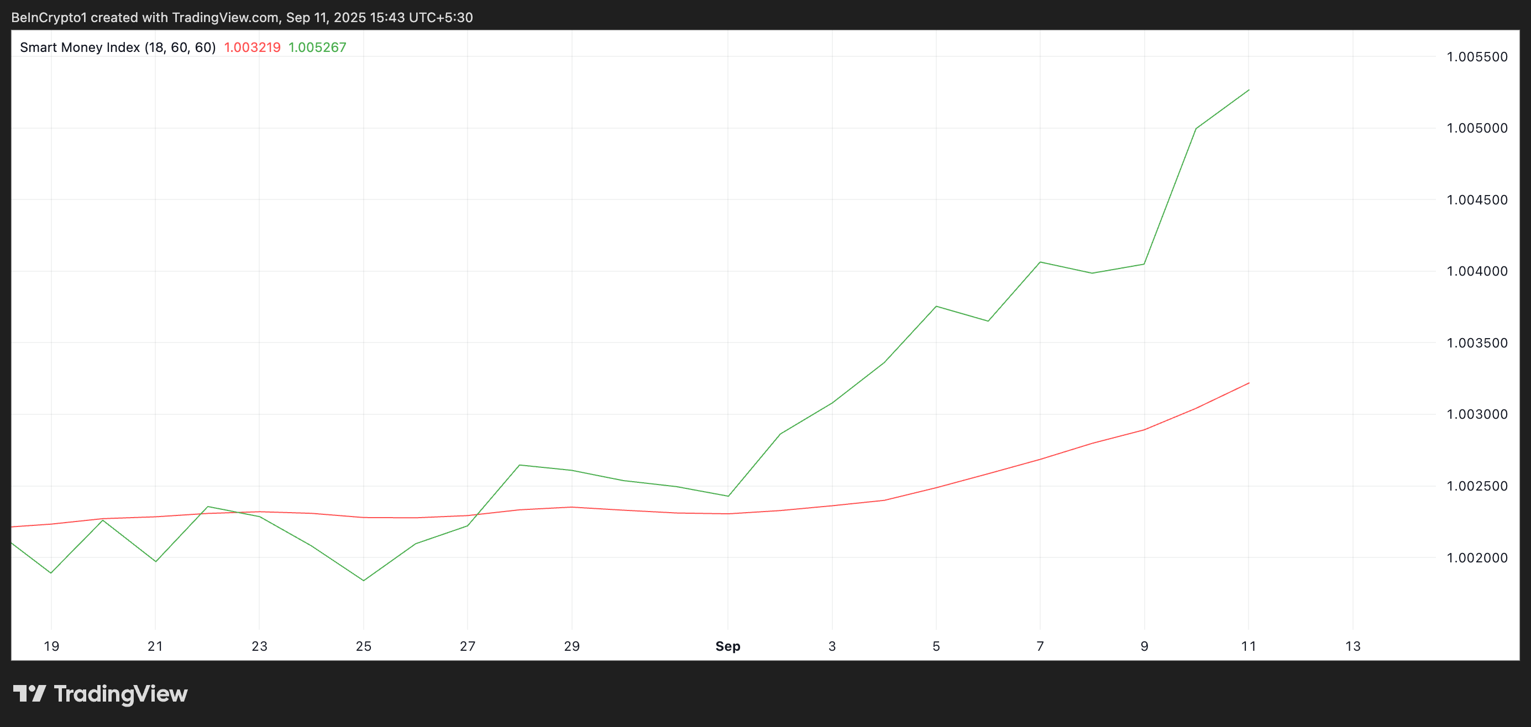Click the Sep label on time axis
Image resolution: width=1531 pixels, height=727 pixels.
727,646
